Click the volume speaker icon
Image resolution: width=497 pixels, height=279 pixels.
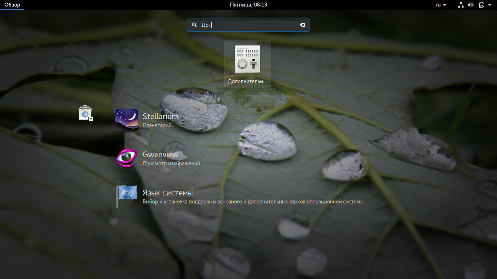(x=471, y=5)
